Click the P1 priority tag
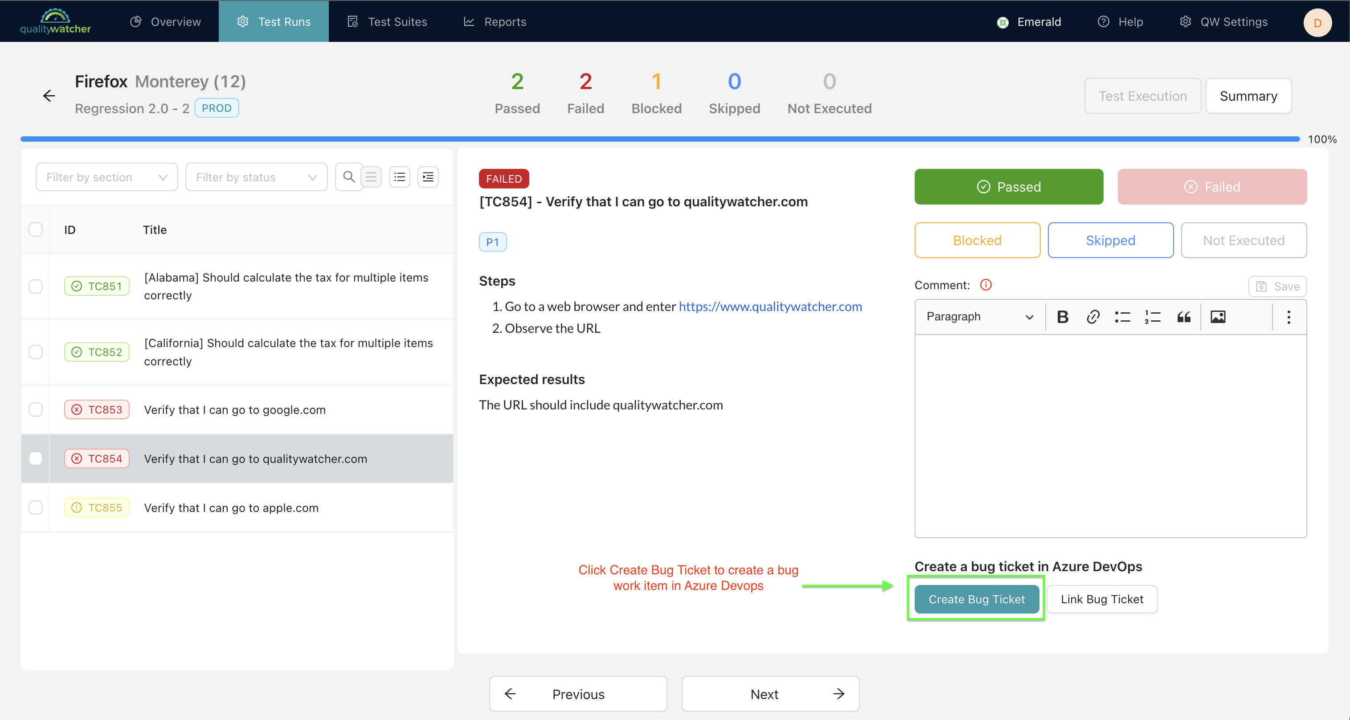The height and width of the screenshot is (720, 1350). pyautogui.click(x=493, y=242)
